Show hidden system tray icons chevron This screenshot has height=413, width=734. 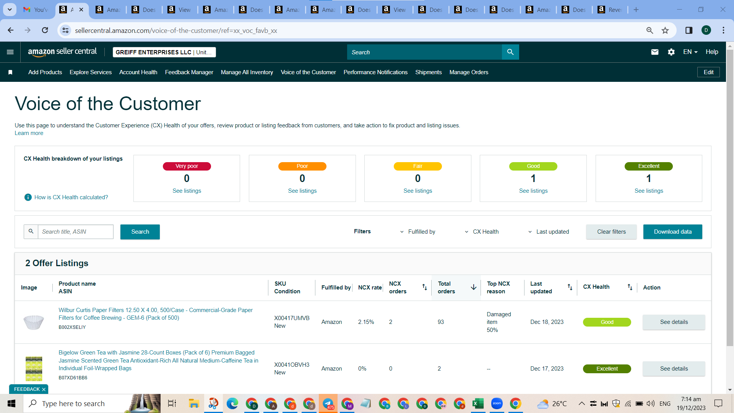[581, 403]
